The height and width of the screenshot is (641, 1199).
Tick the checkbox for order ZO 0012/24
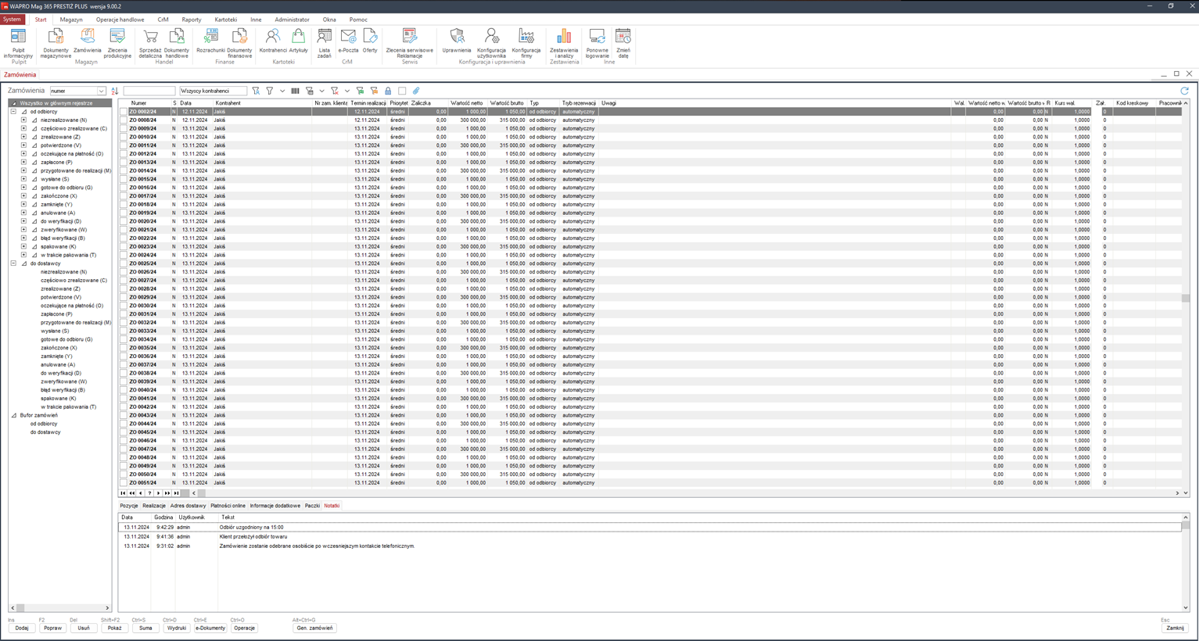coord(124,154)
